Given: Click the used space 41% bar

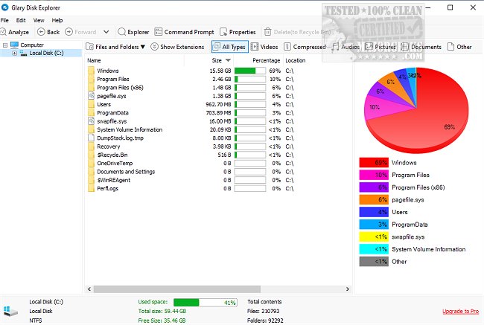Looking at the screenshot, I should [206, 303].
